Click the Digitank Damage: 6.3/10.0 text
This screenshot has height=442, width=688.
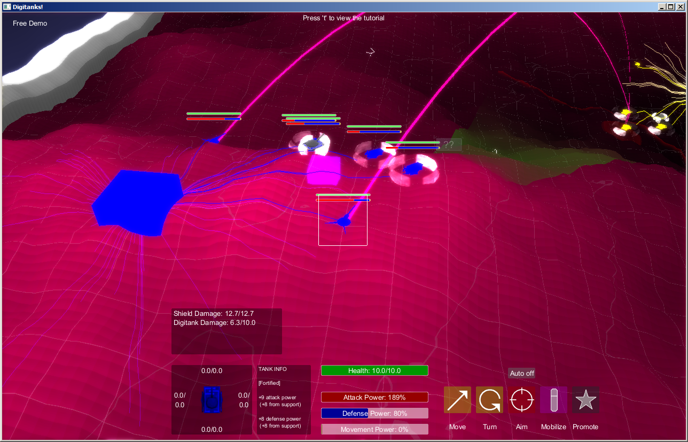click(x=215, y=323)
